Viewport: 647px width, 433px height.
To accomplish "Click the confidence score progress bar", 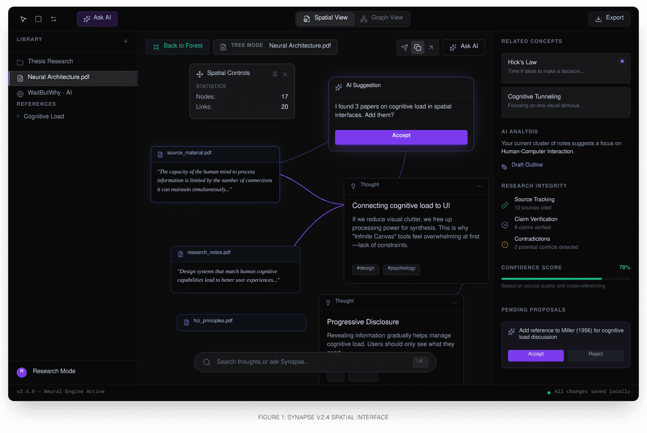I will (x=565, y=279).
